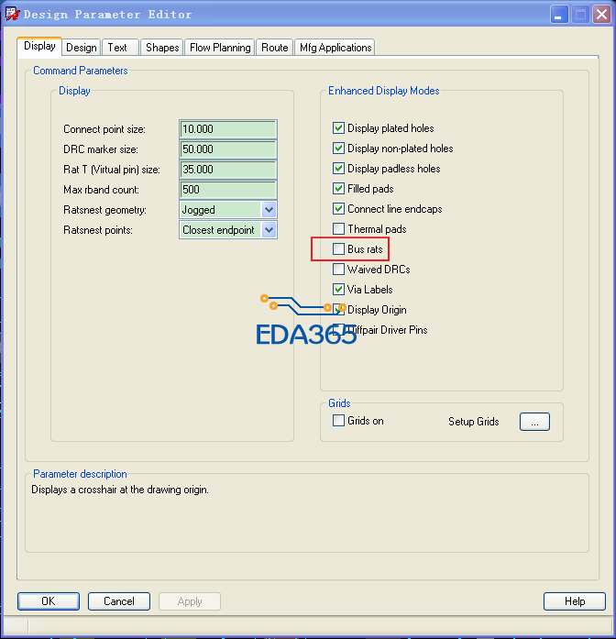Open the Text tab
The height and width of the screenshot is (639, 616).
click(120, 48)
